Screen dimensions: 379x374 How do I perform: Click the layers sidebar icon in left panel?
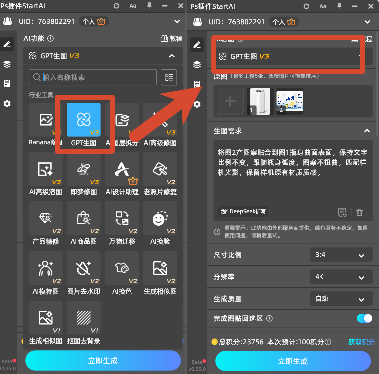click(7, 64)
